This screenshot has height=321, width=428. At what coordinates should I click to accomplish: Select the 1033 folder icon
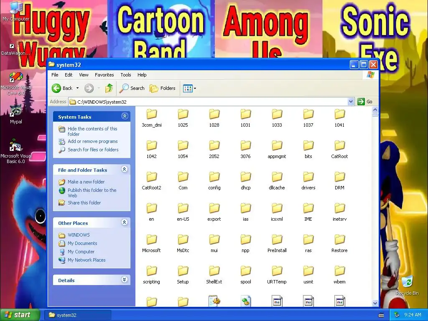[x=277, y=115]
